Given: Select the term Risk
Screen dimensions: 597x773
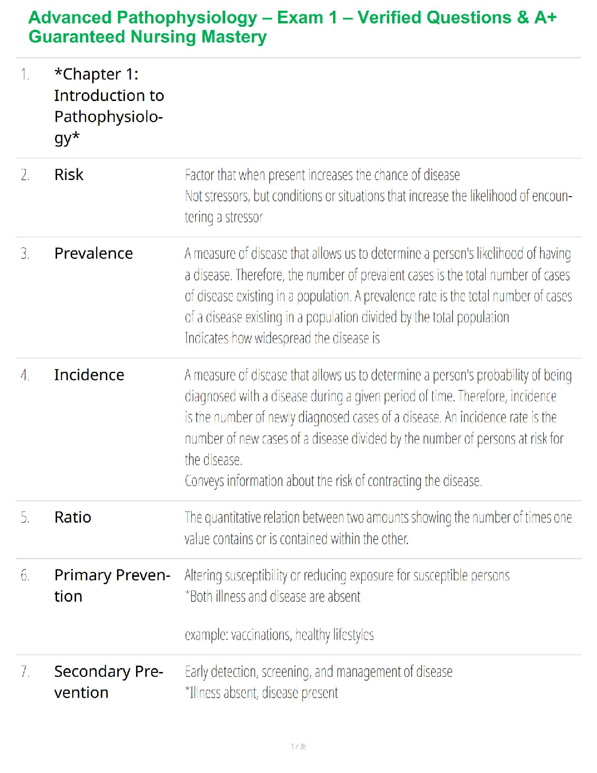Looking at the screenshot, I should click(x=69, y=175).
